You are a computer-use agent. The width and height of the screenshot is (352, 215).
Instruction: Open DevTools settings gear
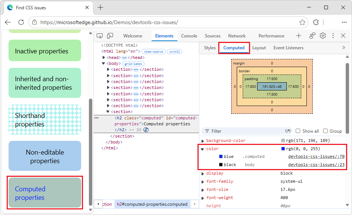(x=323, y=36)
